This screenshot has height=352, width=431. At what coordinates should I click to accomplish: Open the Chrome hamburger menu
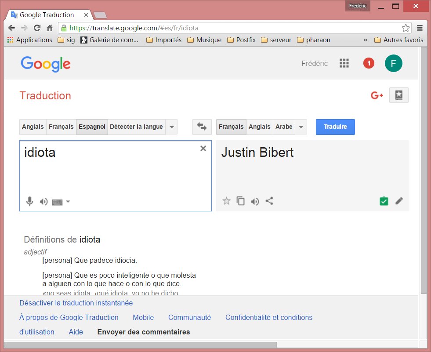(x=420, y=28)
